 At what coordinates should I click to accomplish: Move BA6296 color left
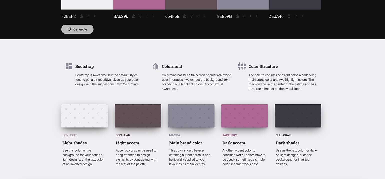(147, 16)
